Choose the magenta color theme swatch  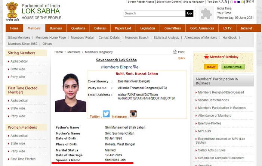click(235, 2)
